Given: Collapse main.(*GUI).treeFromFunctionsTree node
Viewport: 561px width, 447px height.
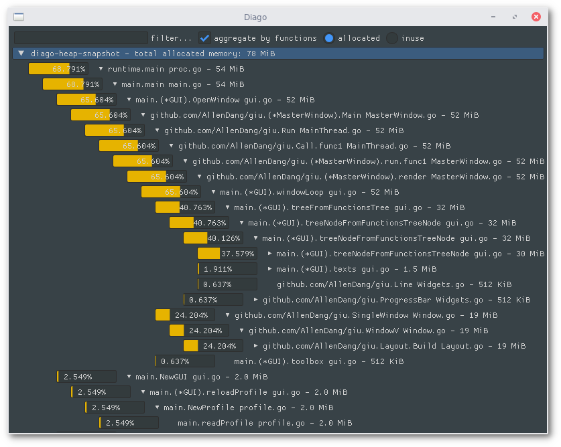Looking at the screenshot, I should (x=227, y=207).
